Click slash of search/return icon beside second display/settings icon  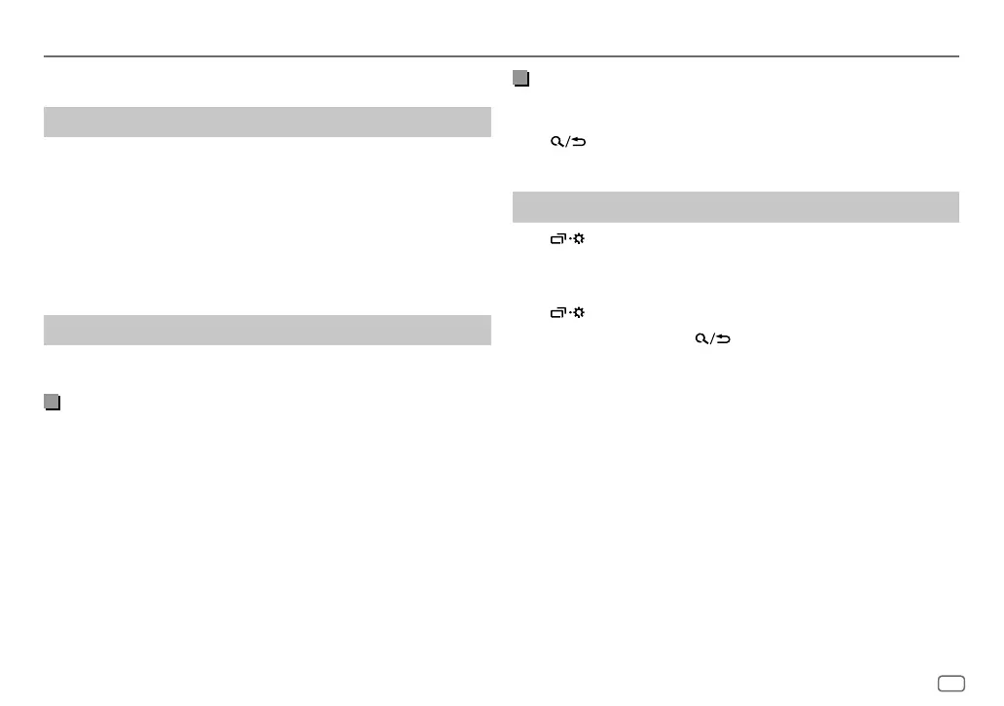pos(712,338)
